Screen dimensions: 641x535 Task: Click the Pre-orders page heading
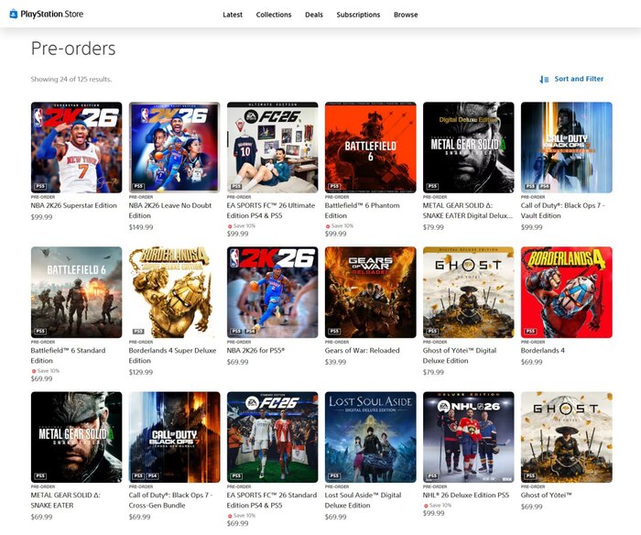[73, 49]
